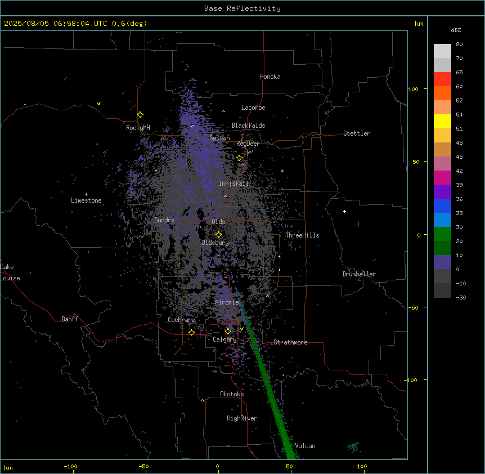This screenshot has width=485, height=474.
Task: Click the Vulcan city label
Action: (306, 446)
